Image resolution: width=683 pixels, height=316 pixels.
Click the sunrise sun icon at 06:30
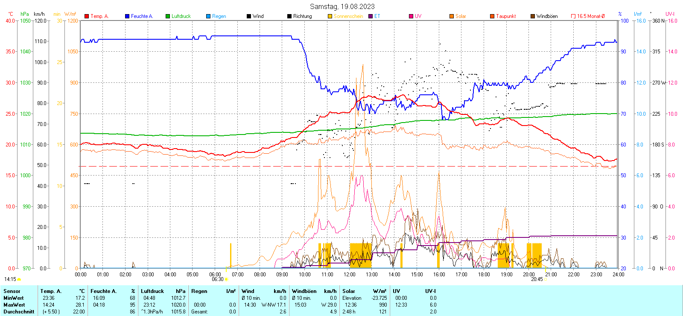[x=227, y=279]
